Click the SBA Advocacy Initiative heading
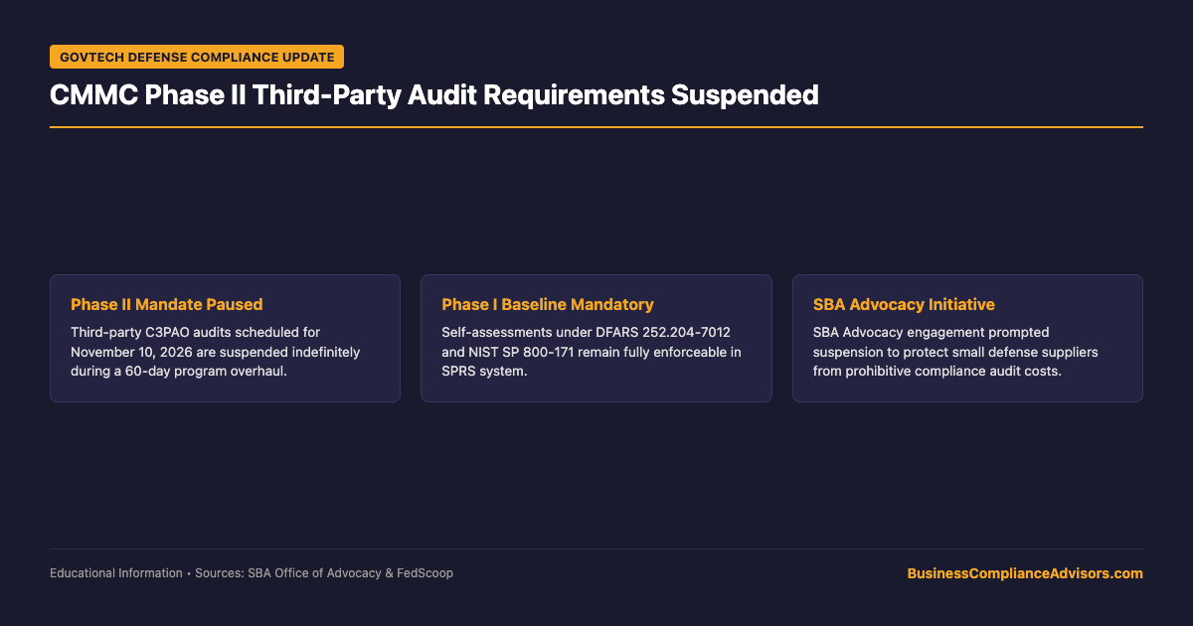This screenshot has height=626, width=1193. click(x=904, y=304)
